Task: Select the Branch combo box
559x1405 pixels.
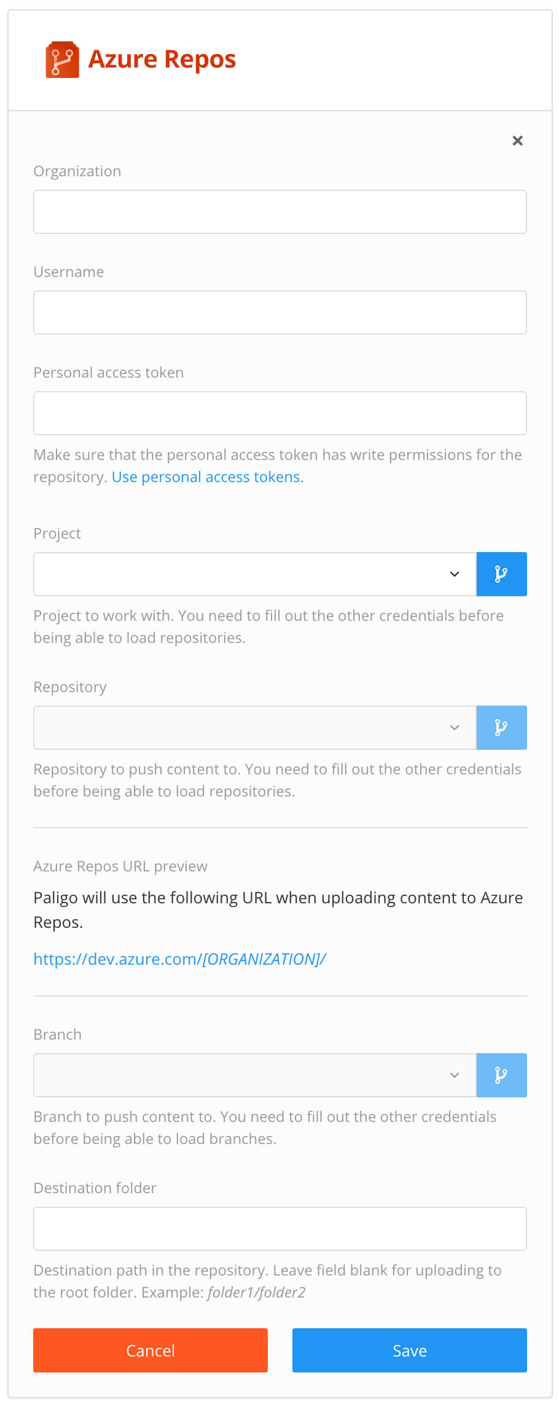Action: pyautogui.click(x=246, y=1075)
